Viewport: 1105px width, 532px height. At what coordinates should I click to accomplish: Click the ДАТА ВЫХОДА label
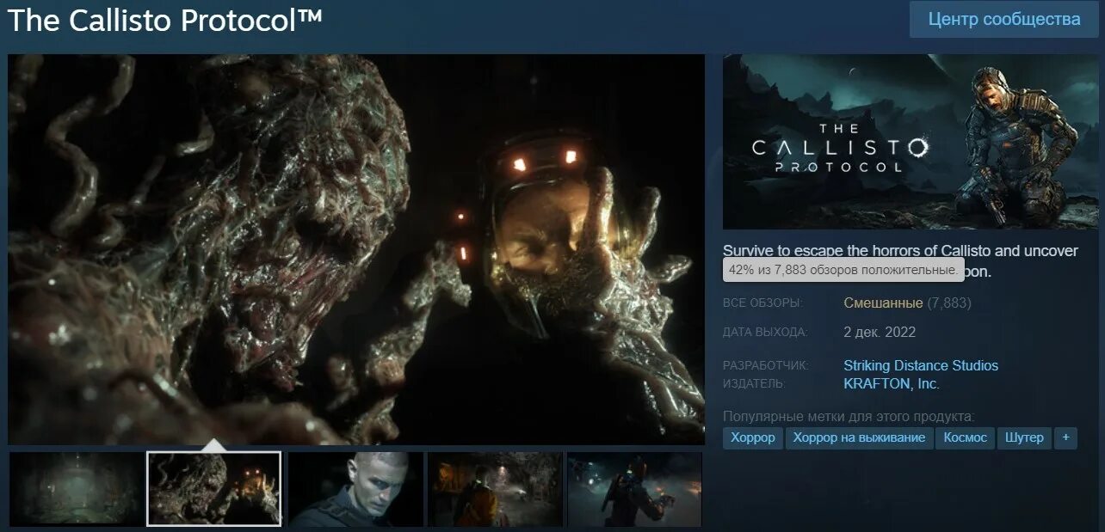click(x=765, y=332)
